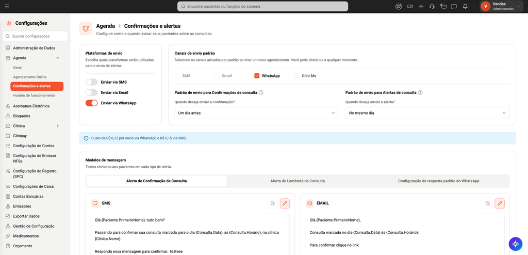
Task: Click the Configurações logo icon
Action: [x=9, y=23]
